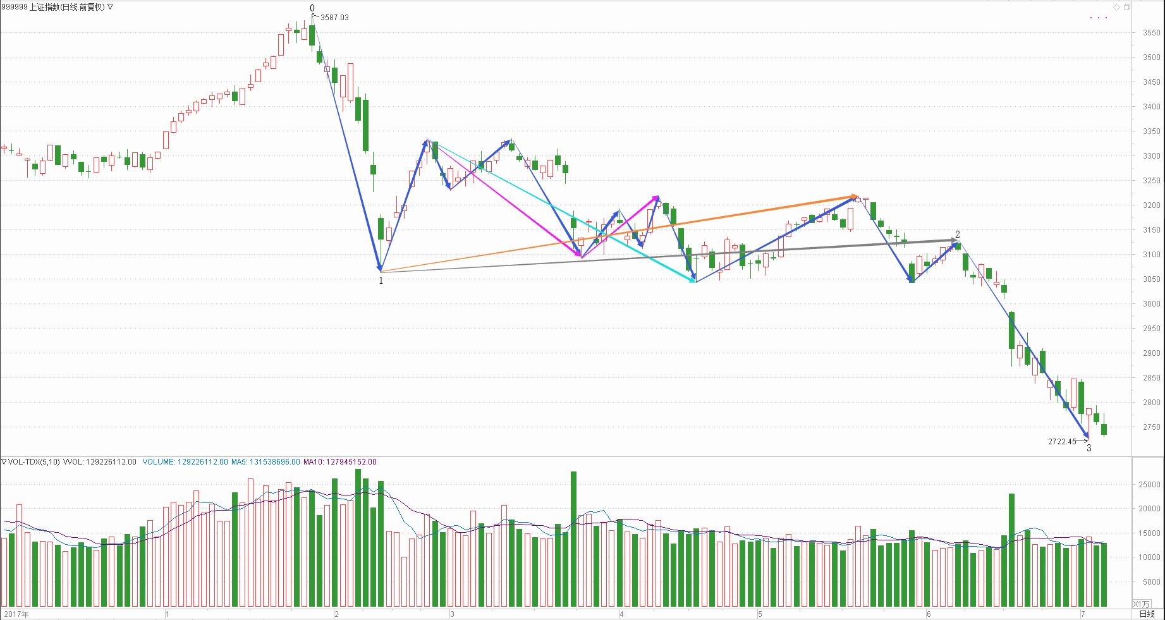Click the MA5 volume average label
The width and height of the screenshot is (1165, 620).
tap(265, 462)
